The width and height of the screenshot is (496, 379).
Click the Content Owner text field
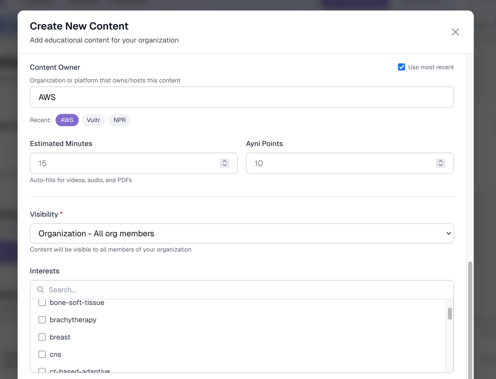pos(241,97)
